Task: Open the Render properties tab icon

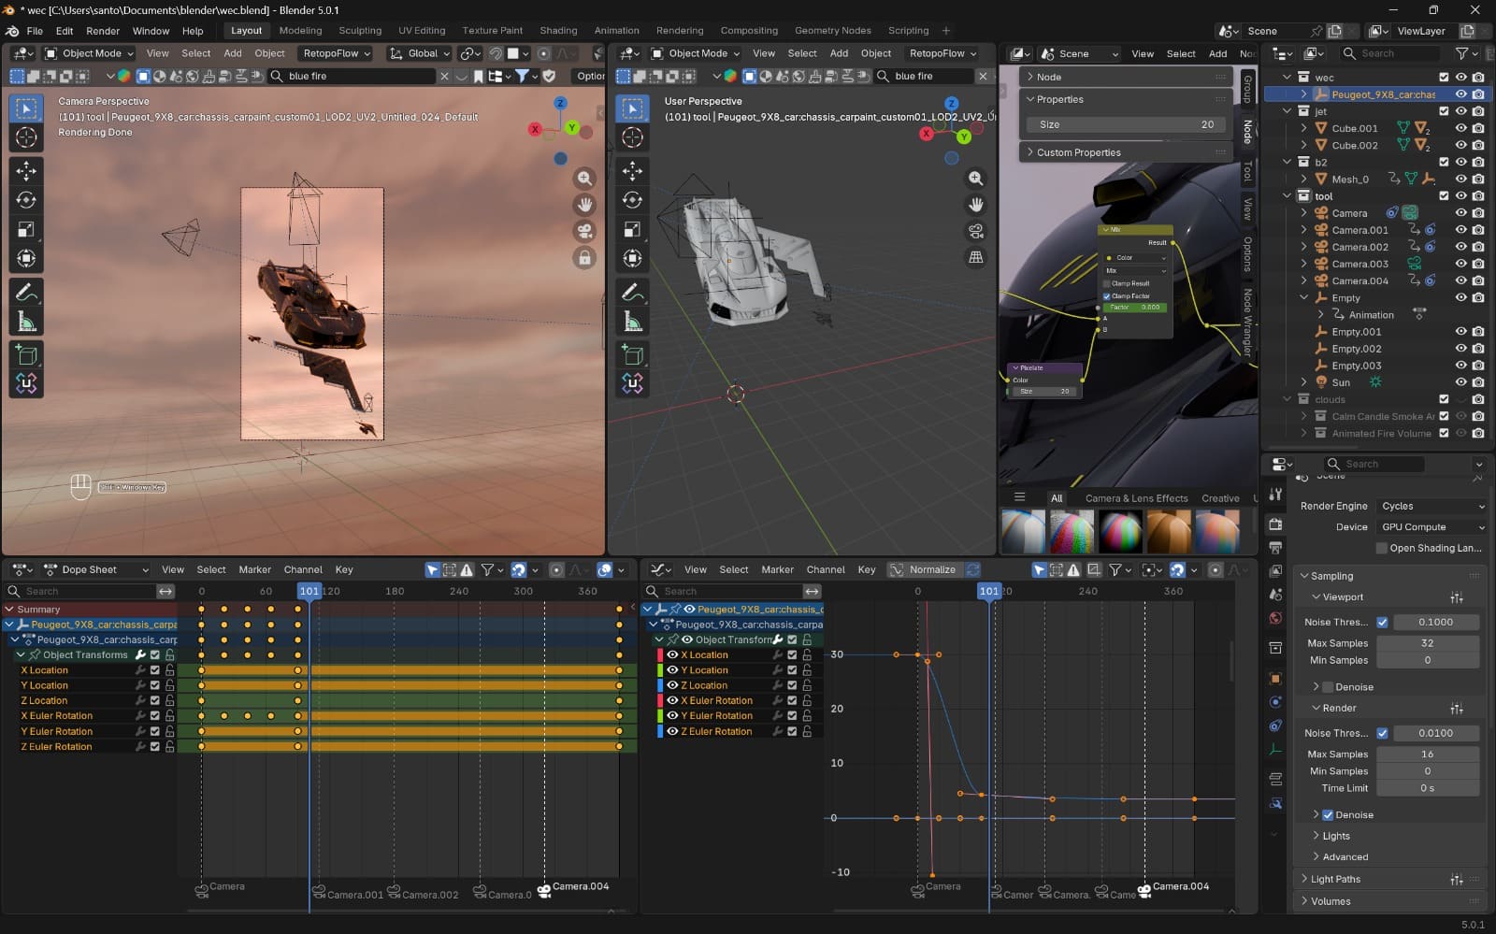Action: pyautogui.click(x=1275, y=524)
